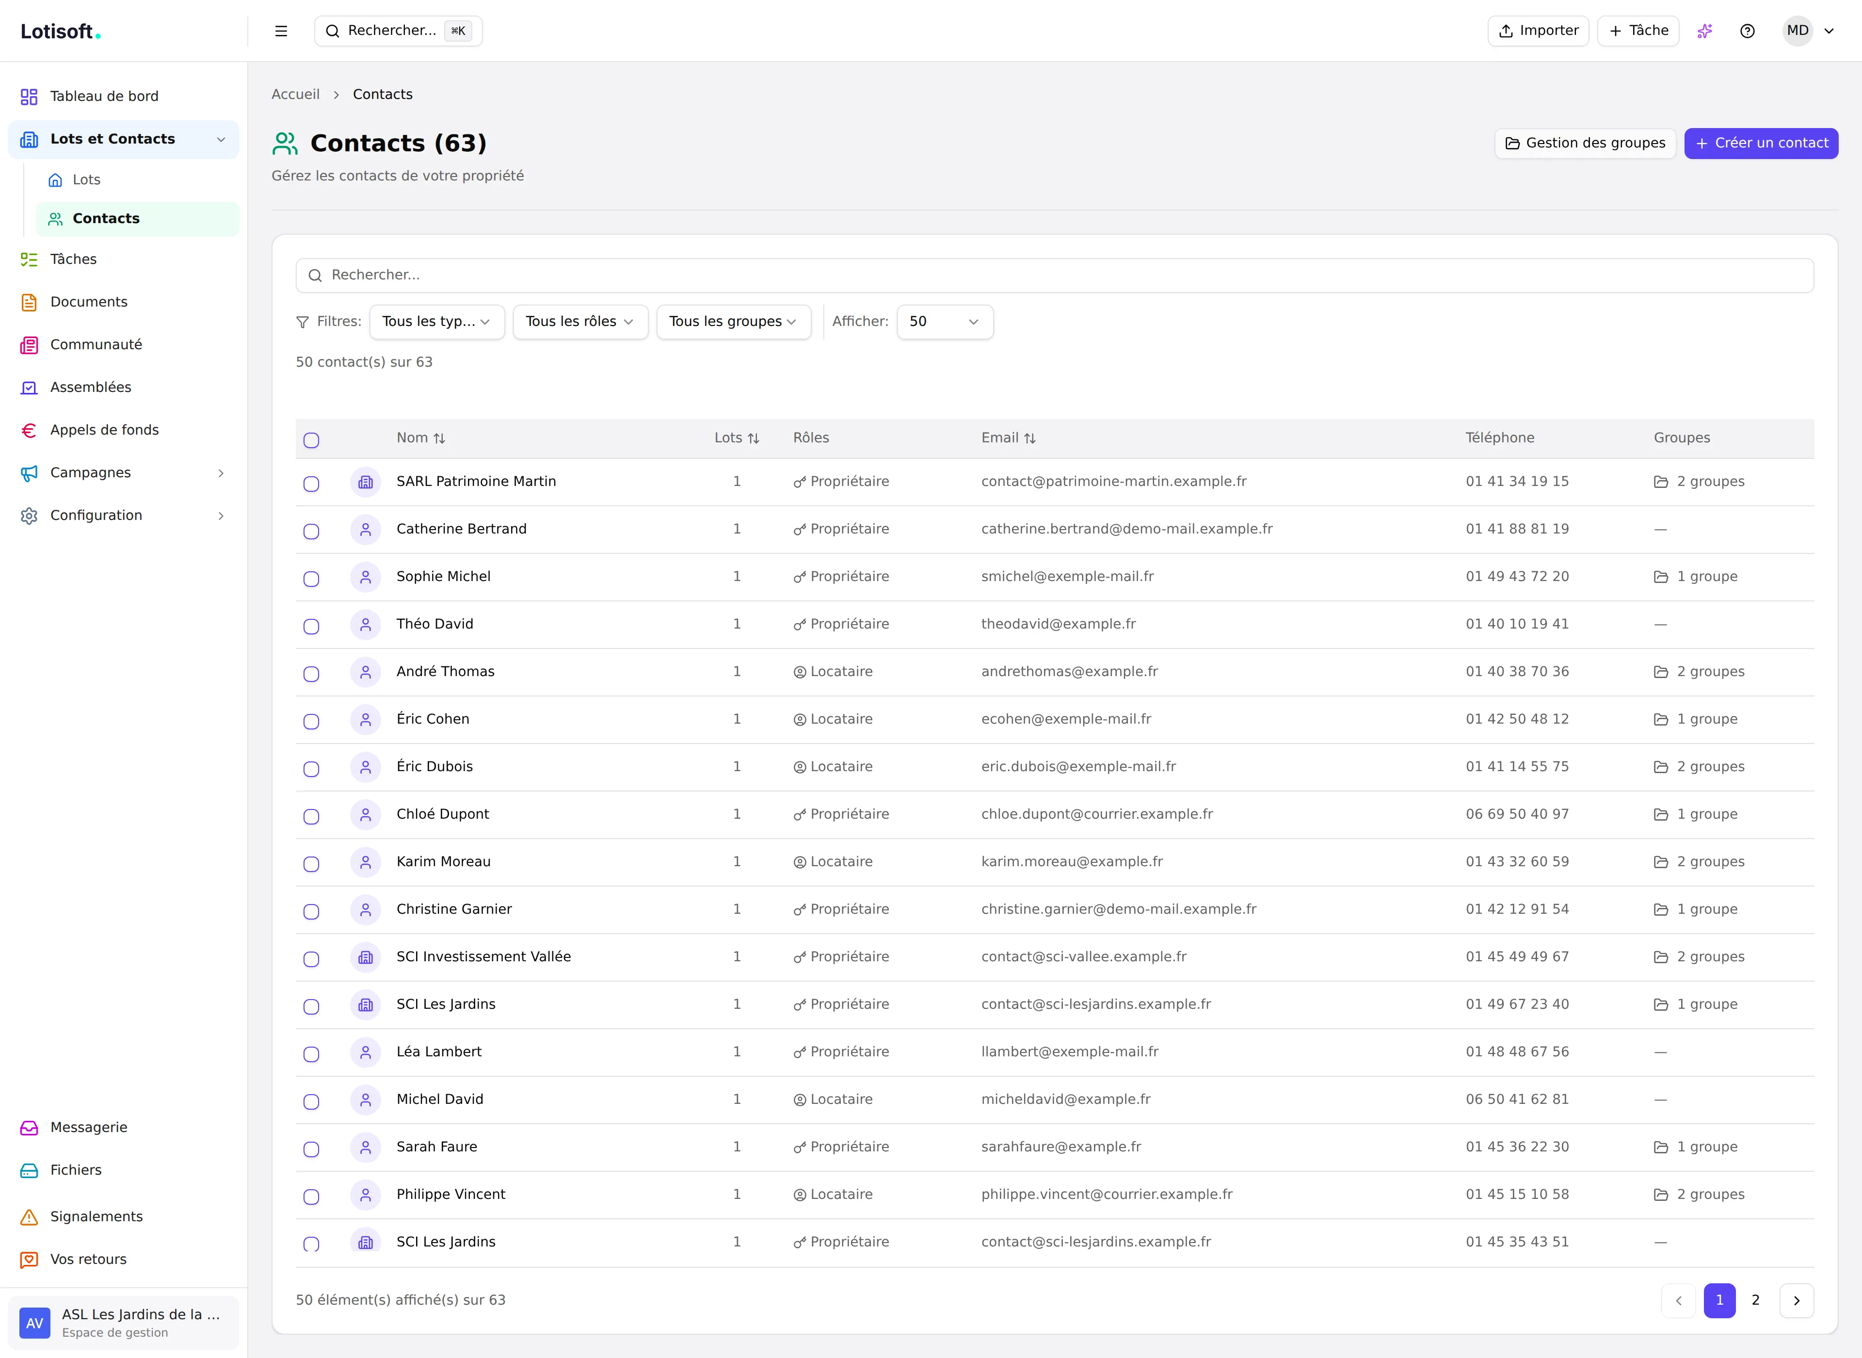Click the Locataire icon in Karim Moreau's row
Viewport: 1862px width, 1358px height.
click(x=800, y=862)
